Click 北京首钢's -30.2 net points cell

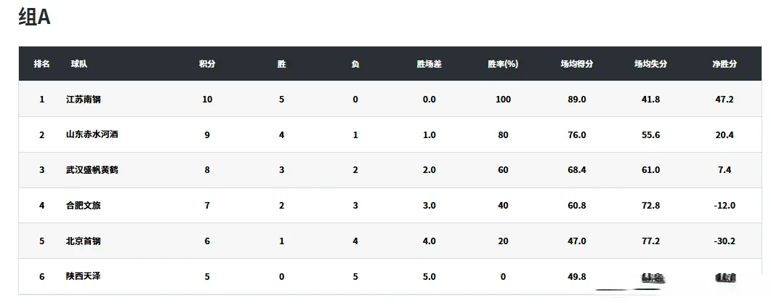coord(724,241)
